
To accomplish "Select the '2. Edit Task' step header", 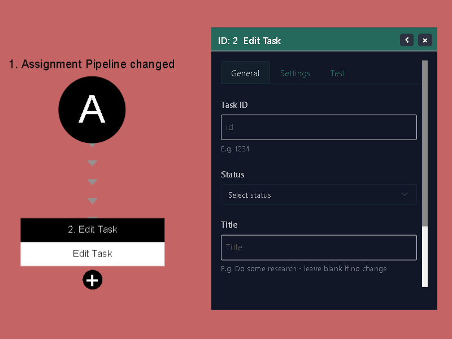I will click(93, 230).
